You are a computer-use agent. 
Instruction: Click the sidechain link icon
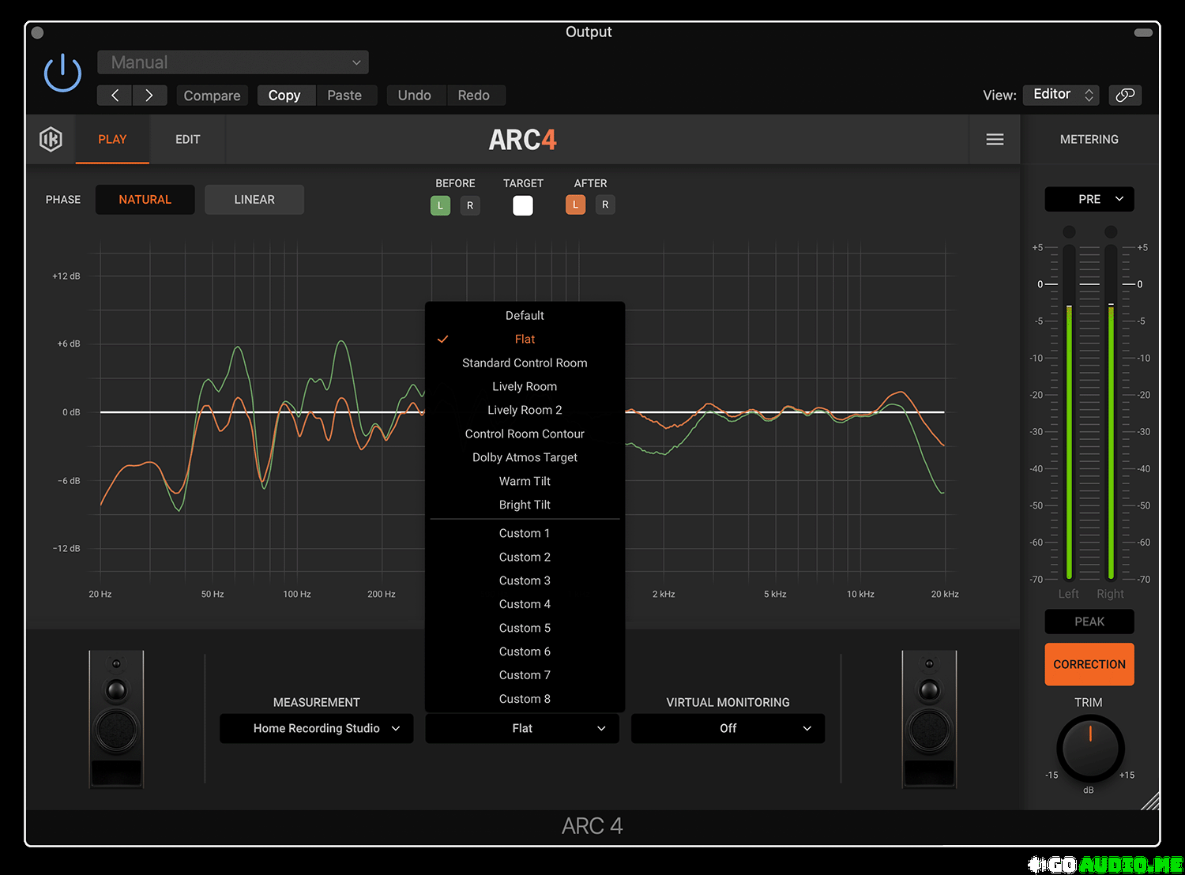[x=1125, y=95]
